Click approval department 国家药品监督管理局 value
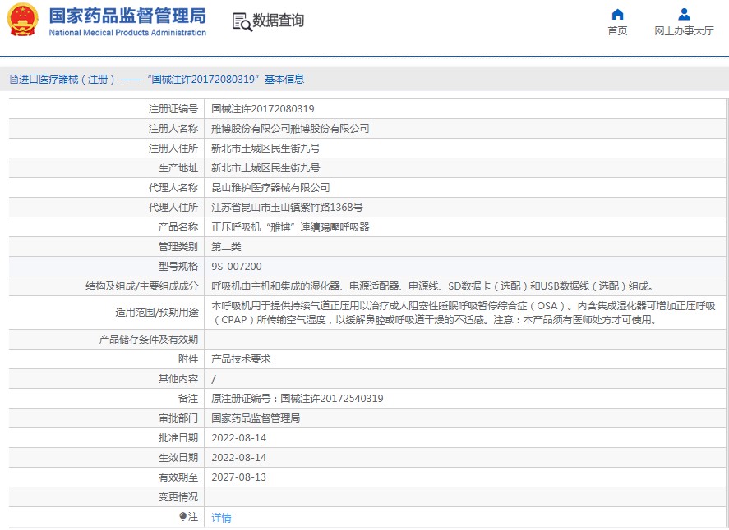 pyautogui.click(x=256, y=418)
